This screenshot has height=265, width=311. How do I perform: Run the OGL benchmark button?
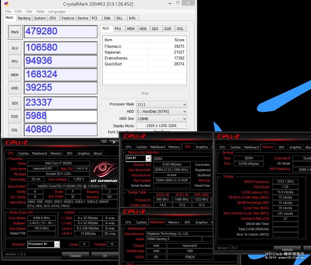click(15, 130)
